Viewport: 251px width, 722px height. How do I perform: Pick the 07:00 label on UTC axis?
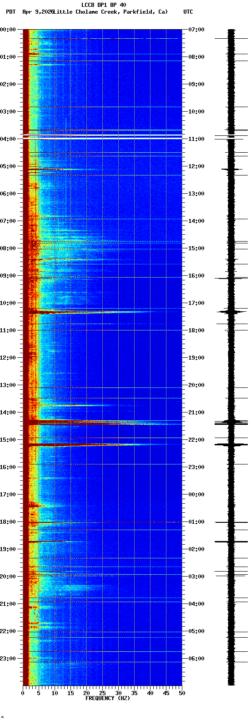196,30
